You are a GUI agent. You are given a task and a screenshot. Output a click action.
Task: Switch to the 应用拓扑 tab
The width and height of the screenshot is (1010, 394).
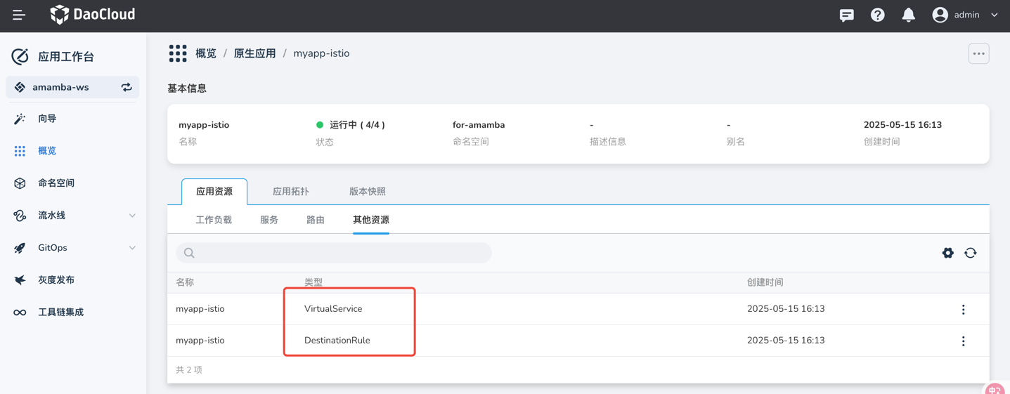tap(290, 192)
